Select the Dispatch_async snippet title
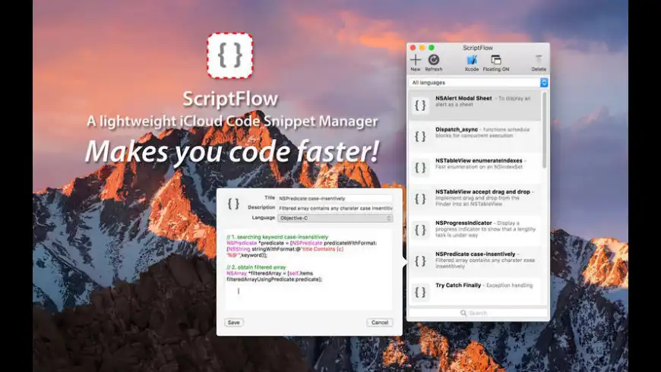 coord(457,129)
